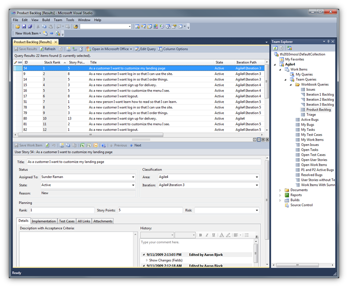Click the bullet list icon in the history toolbar
This screenshot has height=287, width=348.
tap(247, 235)
